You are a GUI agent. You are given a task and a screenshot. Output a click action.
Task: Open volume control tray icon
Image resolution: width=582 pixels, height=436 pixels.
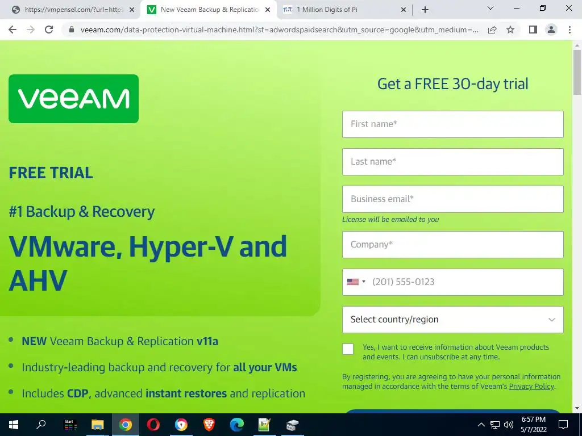pyautogui.click(x=509, y=425)
